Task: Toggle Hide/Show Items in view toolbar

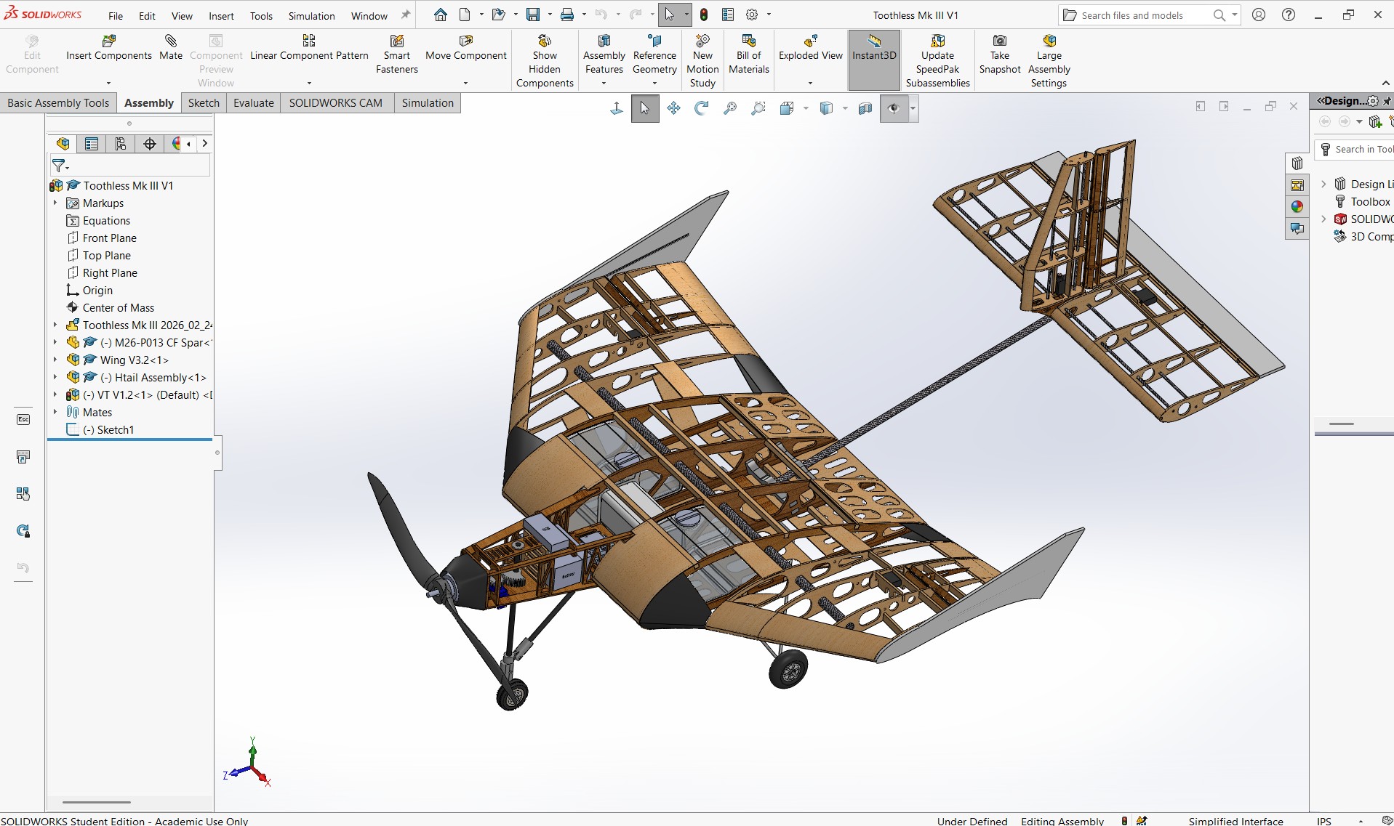Action: pyautogui.click(x=894, y=108)
